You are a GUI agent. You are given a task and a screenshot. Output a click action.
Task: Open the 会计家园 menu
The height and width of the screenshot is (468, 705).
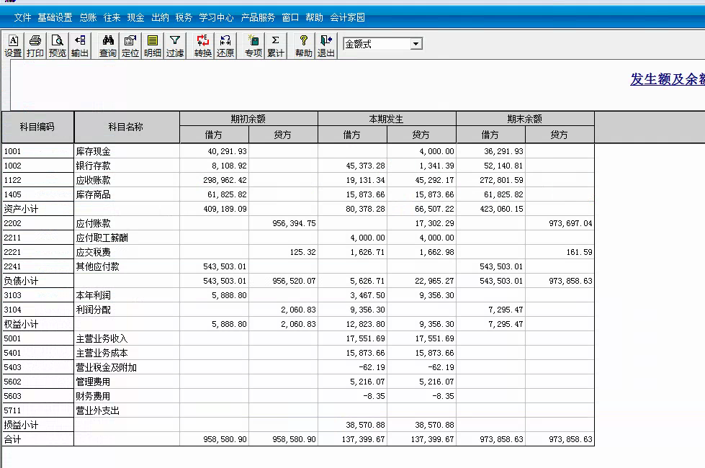point(347,17)
